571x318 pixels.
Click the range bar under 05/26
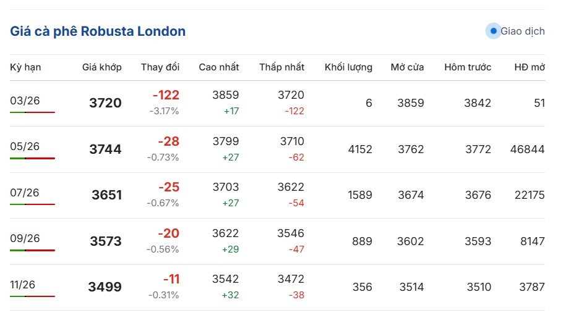[x=32, y=159]
